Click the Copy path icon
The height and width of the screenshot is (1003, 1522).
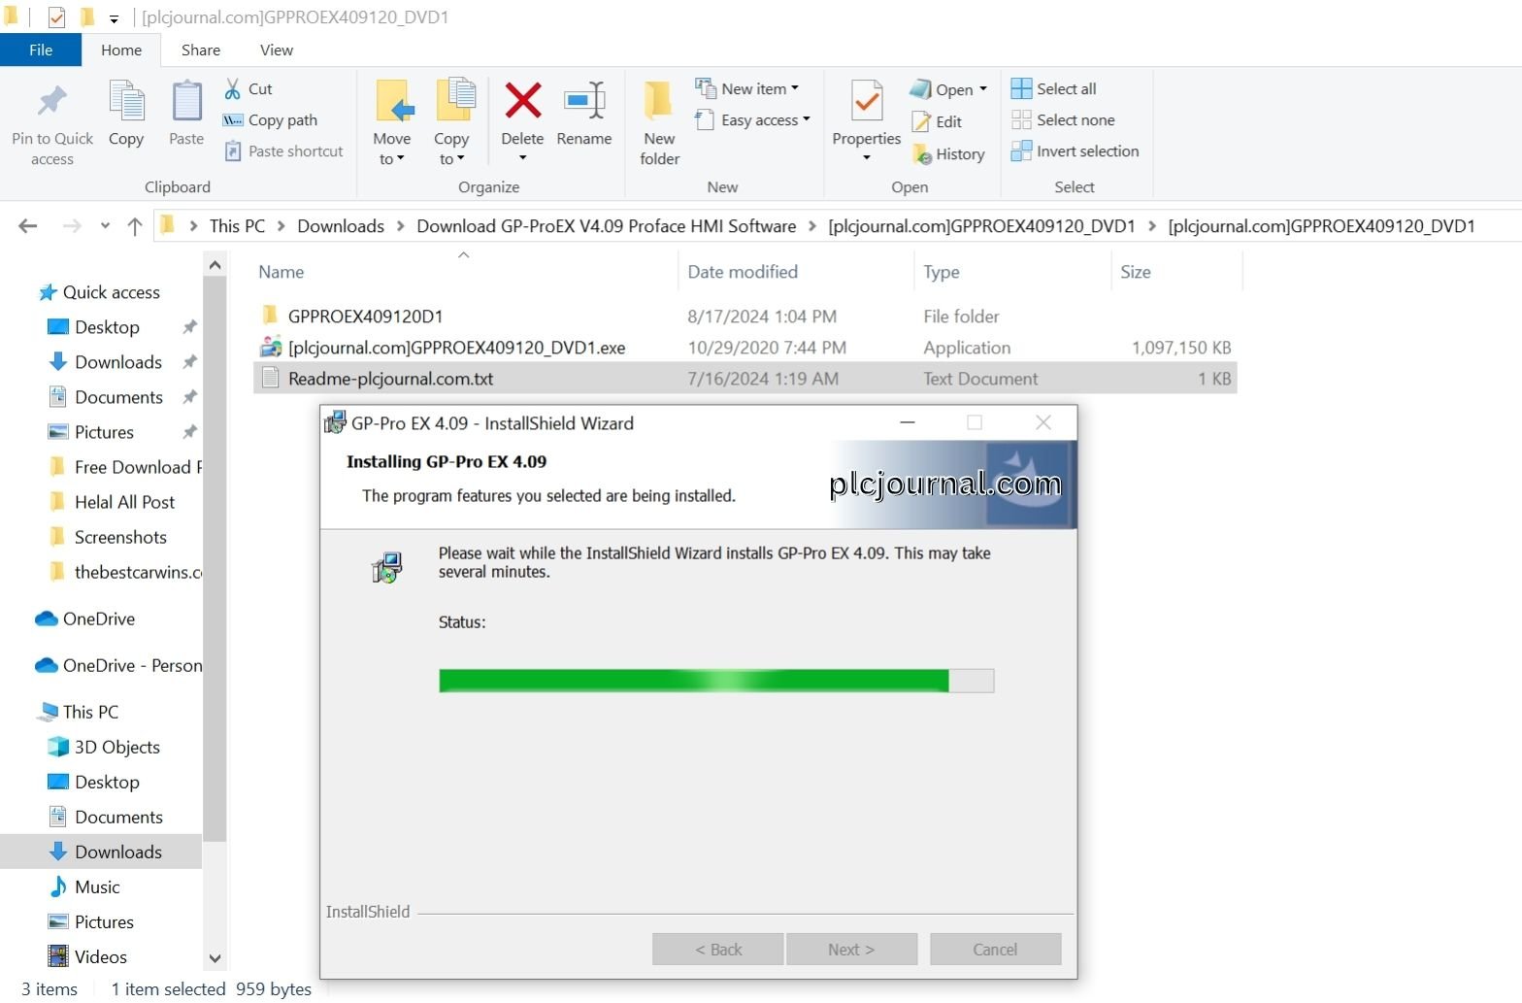click(233, 120)
